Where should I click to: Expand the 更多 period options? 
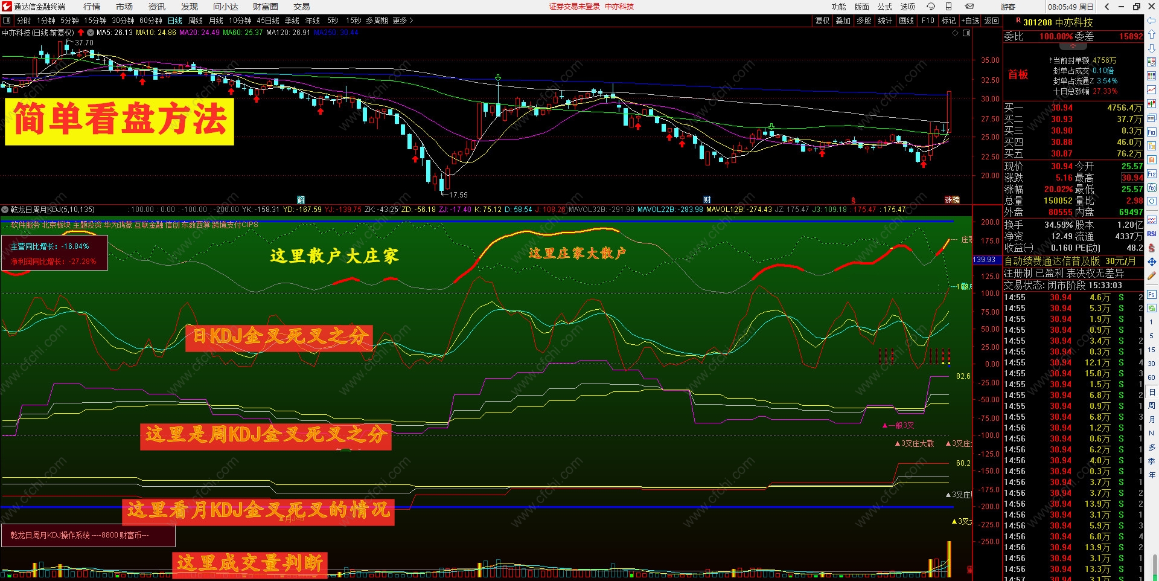click(403, 21)
